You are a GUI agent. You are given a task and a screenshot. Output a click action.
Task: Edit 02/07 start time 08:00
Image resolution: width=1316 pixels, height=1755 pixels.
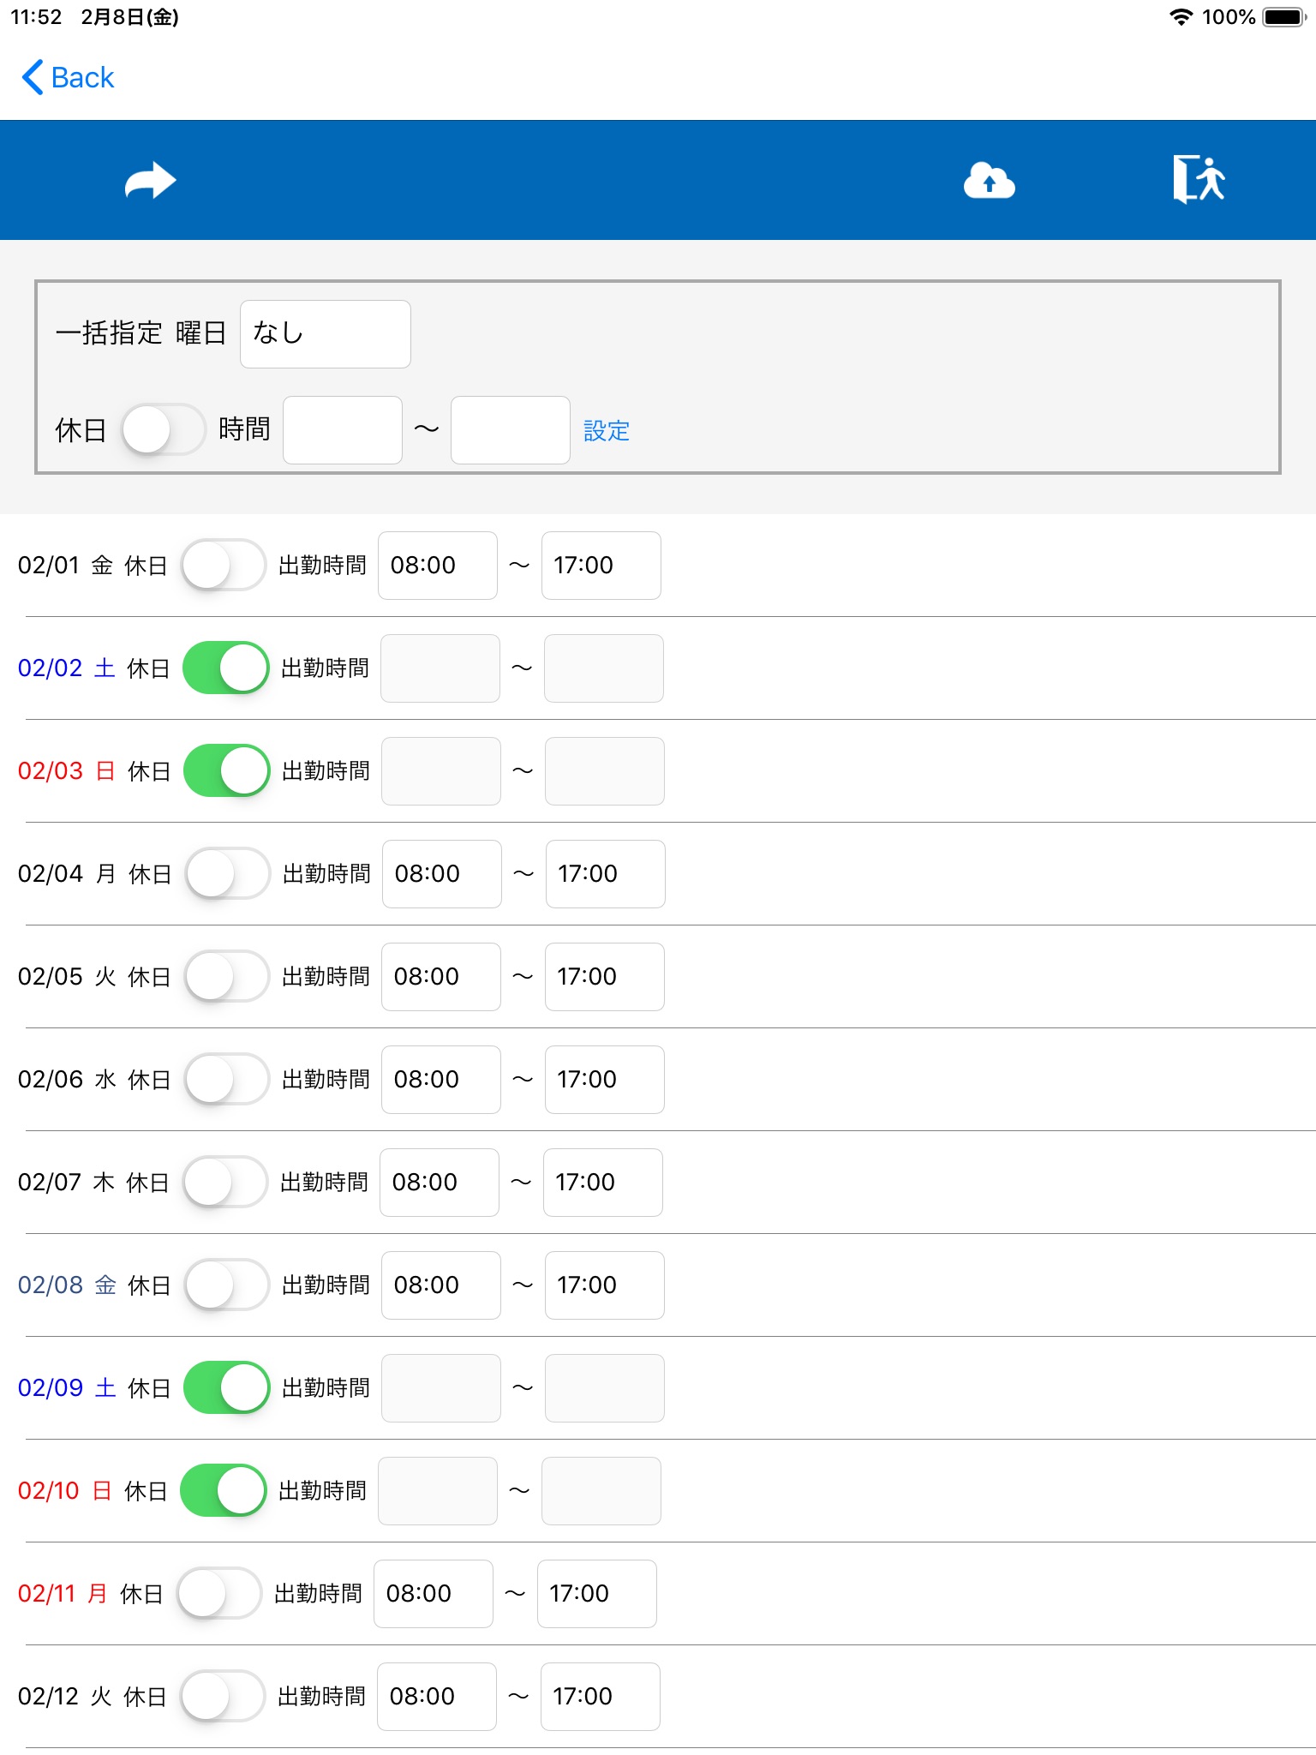click(x=440, y=1183)
